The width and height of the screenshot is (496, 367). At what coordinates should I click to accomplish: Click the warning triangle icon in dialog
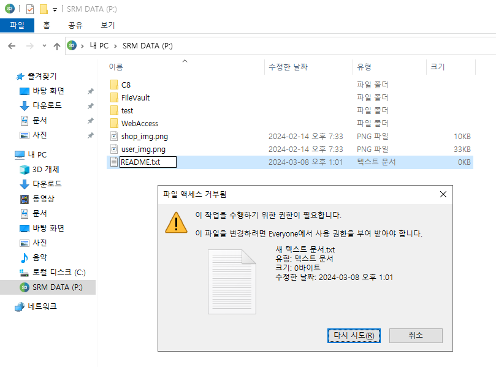click(176, 222)
